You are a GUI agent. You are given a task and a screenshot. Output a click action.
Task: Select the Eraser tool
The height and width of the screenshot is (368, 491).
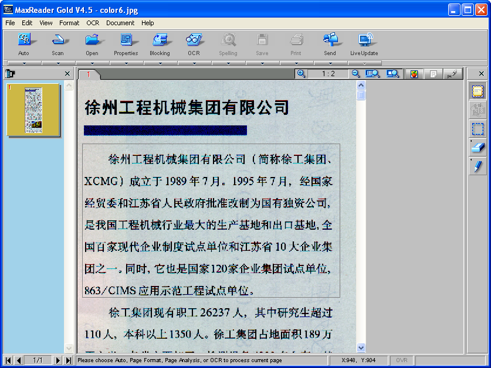click(478, 148)
